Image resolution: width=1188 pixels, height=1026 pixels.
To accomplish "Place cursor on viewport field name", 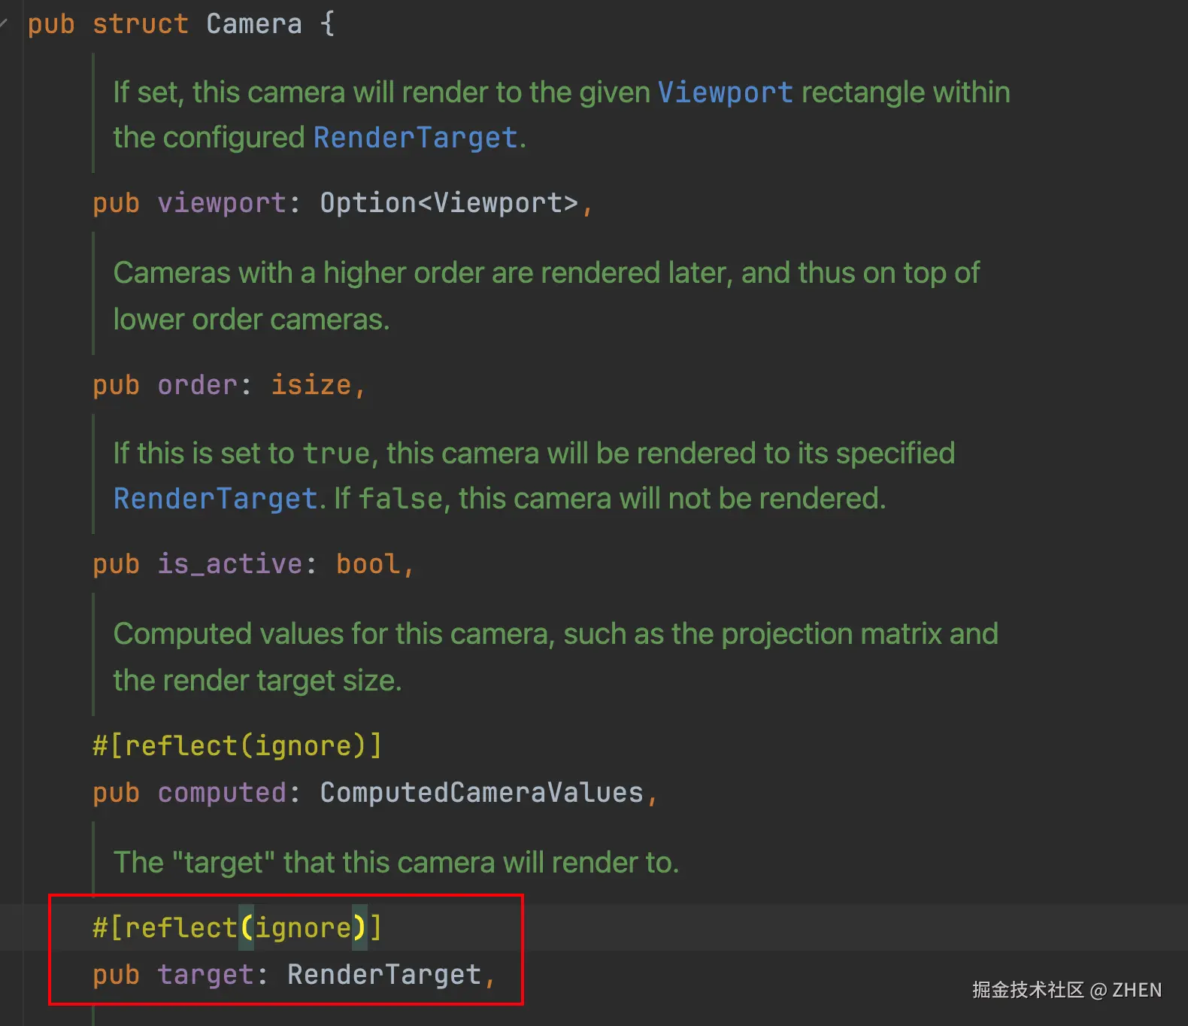I will click(x=221, y=203).
